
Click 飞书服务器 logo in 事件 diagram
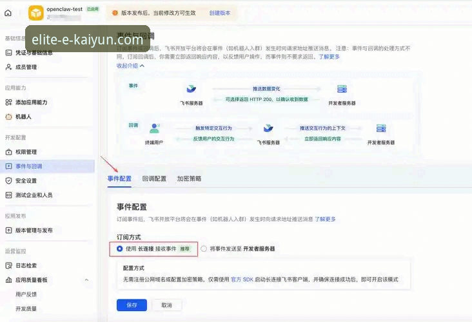click(x=191, y=89)
